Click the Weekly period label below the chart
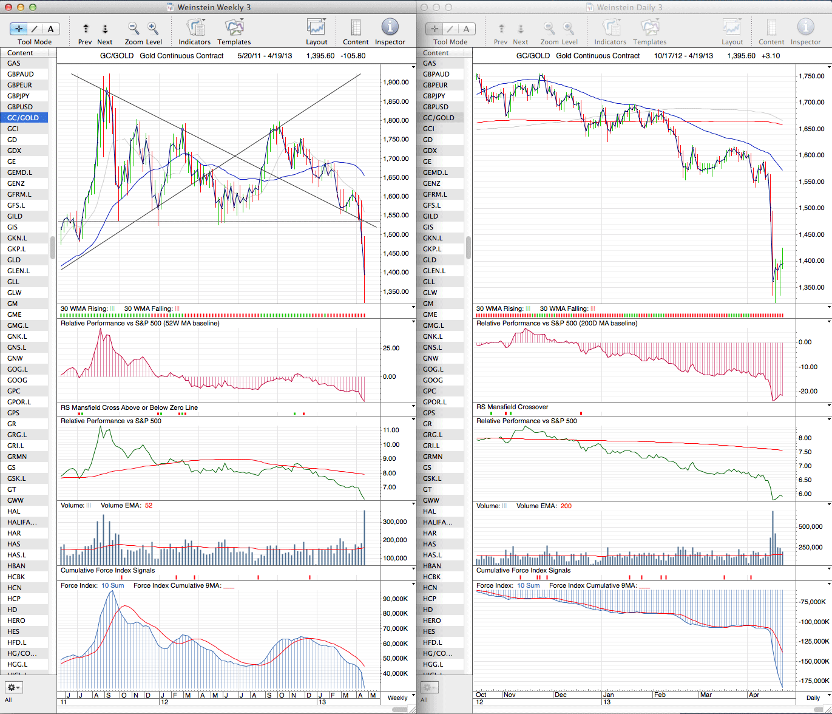The image size is (832, 714). (397, 698)
